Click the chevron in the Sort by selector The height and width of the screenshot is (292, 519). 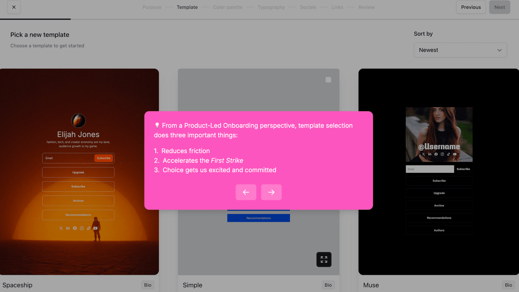coord(499,50)
